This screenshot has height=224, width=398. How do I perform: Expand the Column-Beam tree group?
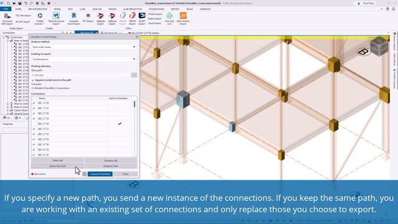click(8, 111)
